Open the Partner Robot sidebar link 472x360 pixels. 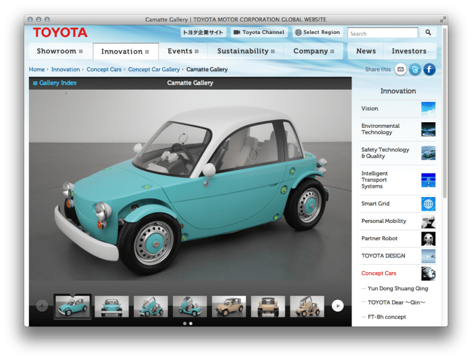click(379, 238)
